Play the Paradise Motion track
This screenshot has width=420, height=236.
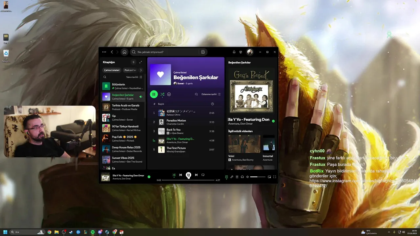click(186, 122)
